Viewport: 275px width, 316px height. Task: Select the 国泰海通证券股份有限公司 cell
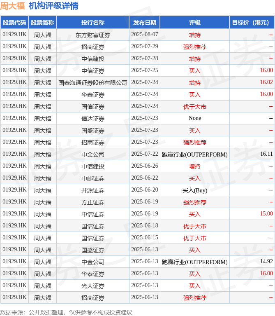pyautogui.click(x=93, y=83)
